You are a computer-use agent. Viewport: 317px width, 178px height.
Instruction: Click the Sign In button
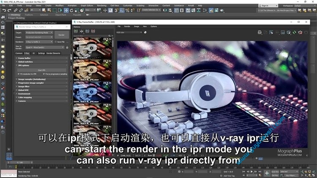point(268,5)
